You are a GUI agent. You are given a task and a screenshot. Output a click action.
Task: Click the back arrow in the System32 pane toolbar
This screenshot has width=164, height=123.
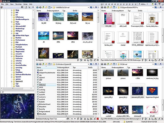pos(37,64)
